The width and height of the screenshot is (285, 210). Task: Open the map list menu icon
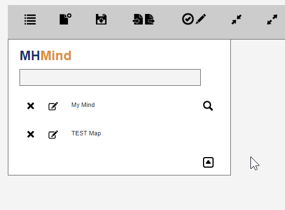coord(30,19)
